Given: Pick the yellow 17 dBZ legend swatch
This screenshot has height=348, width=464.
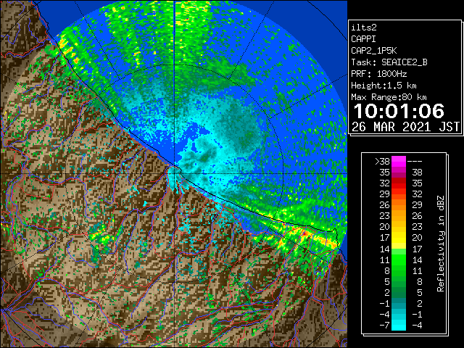Looking at the screenshot, I should [x=399, y=238].
